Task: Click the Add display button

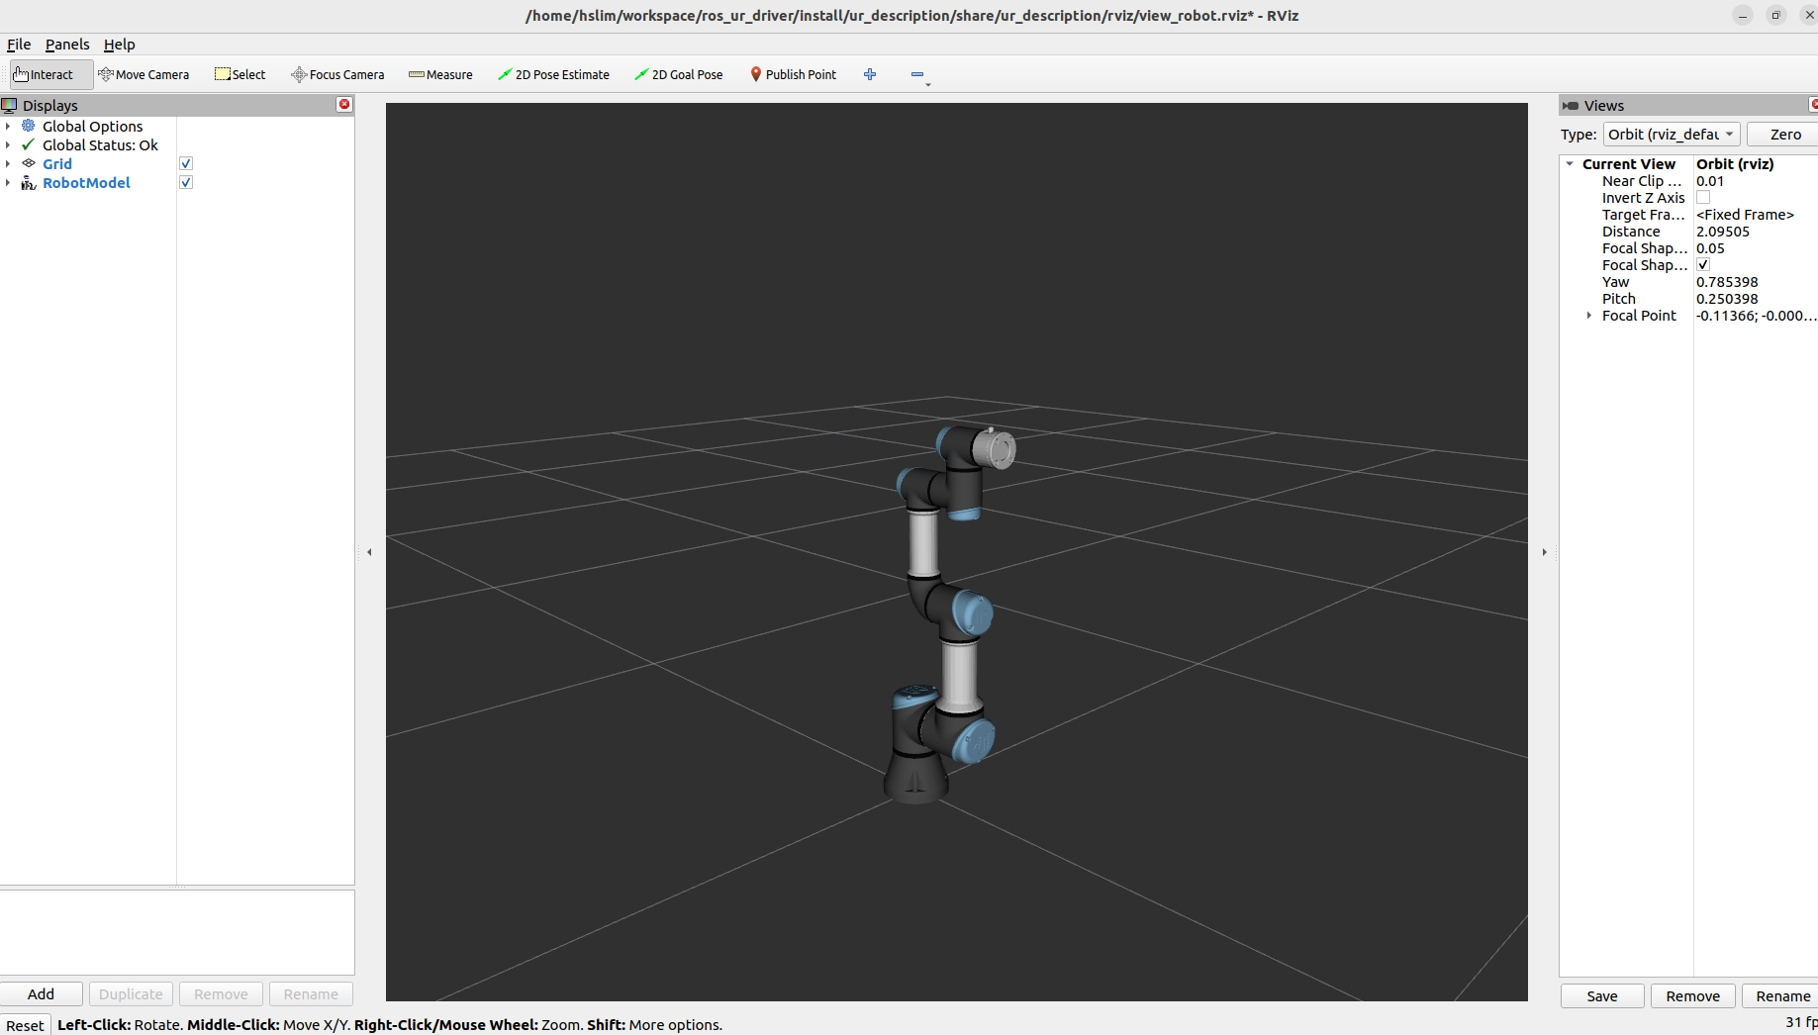Action: click(42, 993)
